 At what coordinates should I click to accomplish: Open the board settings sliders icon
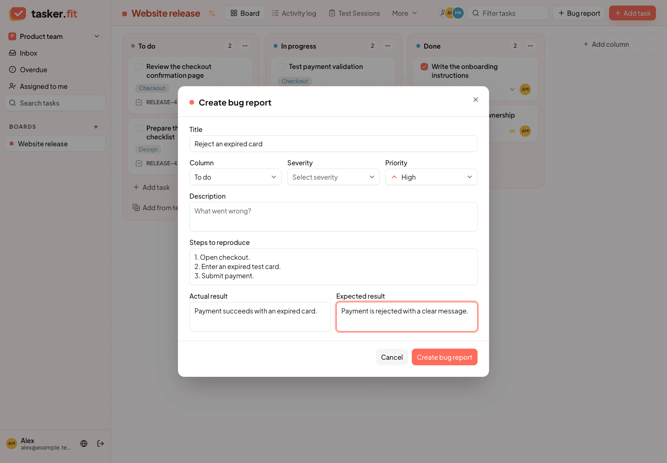[x=212, y=13]
